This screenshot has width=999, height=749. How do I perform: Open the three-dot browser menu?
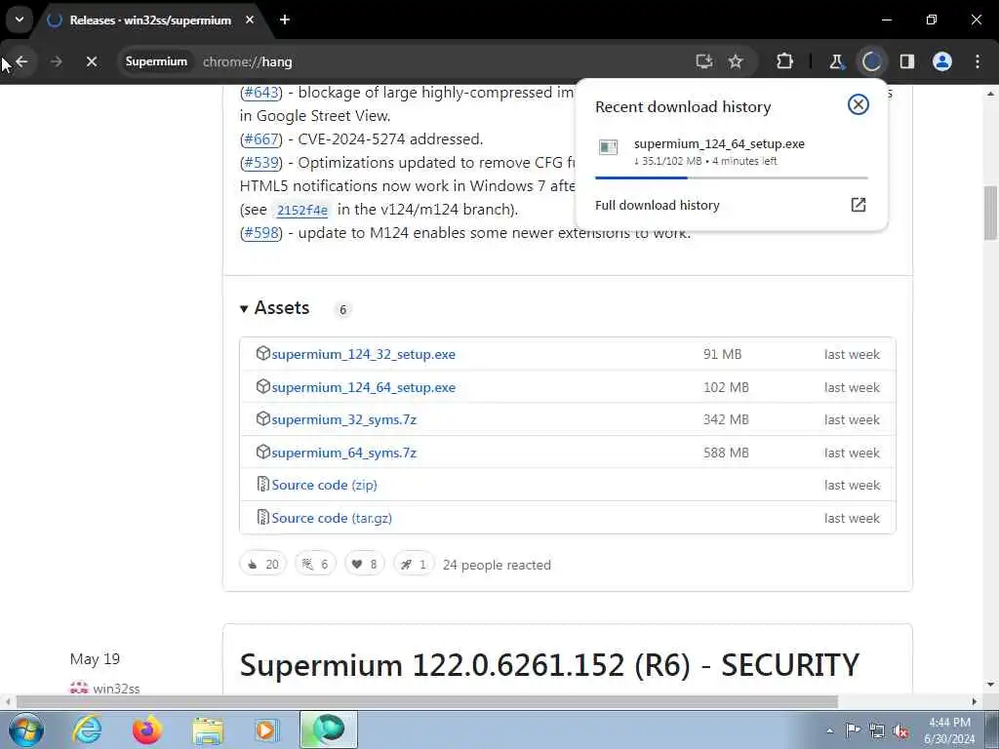[x=978, y=61]
